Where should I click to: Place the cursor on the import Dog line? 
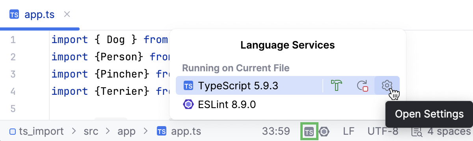[x=110, y=40]
